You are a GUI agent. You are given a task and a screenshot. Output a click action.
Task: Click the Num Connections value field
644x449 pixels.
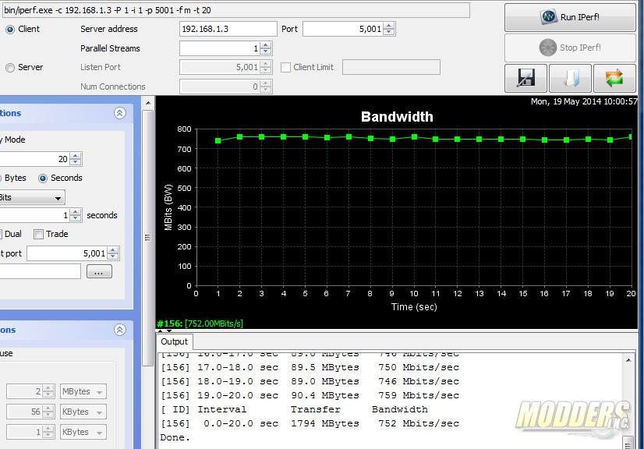220,87
